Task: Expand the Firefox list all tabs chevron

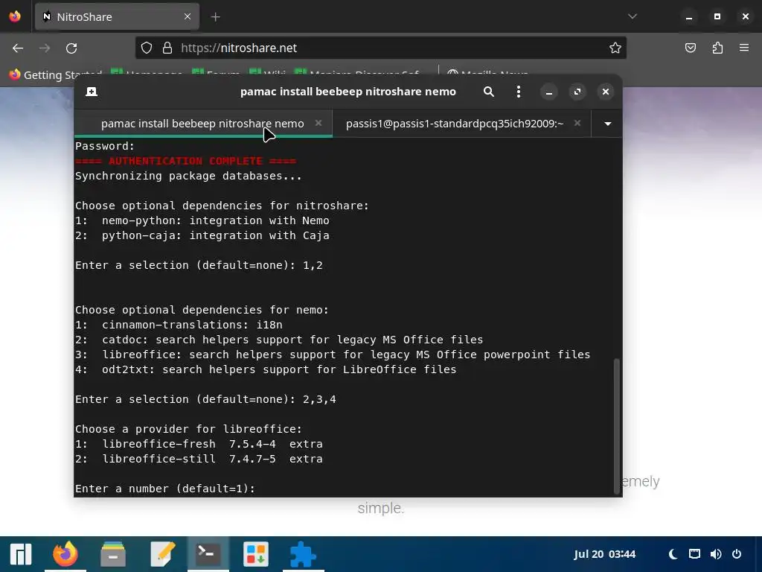Action: point(633,16)
